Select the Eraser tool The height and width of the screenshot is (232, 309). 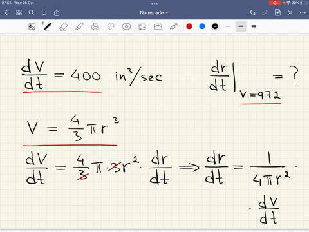point(63,26)
